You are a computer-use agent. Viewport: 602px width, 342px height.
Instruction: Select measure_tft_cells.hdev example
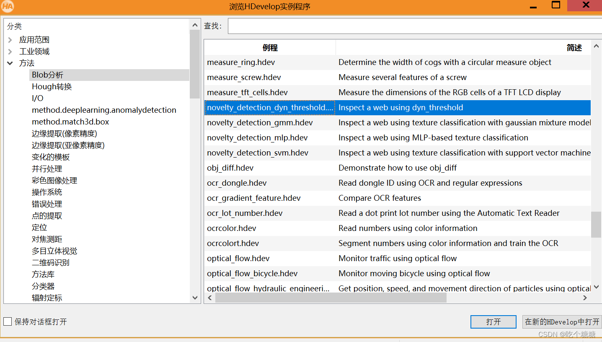398,93
